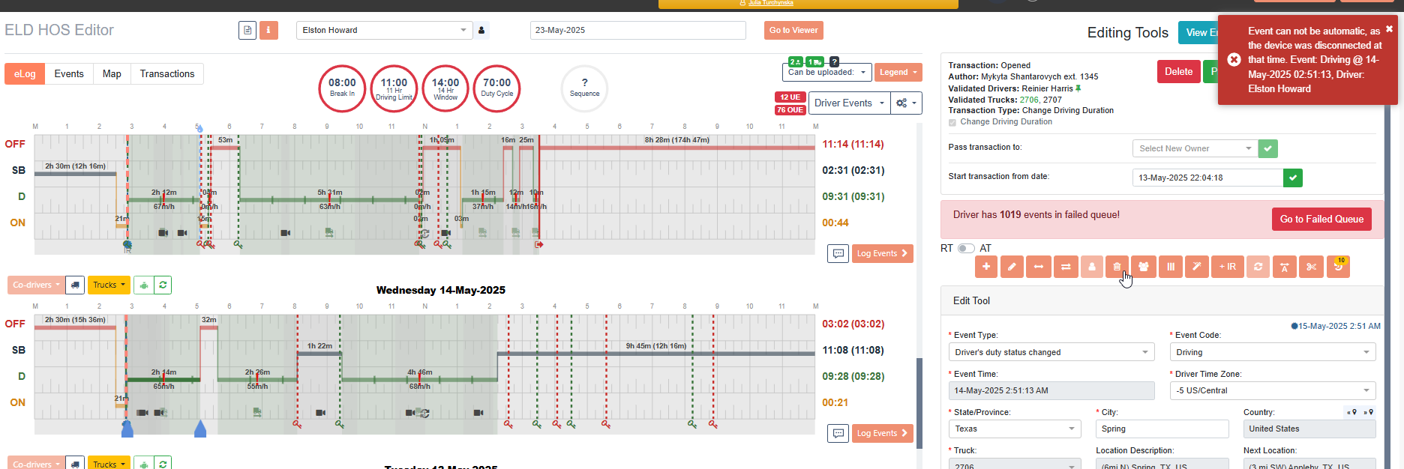Expand the Can be uploaded dropdown
Screen dimensions: 1404x469
[x=827, y=73]
